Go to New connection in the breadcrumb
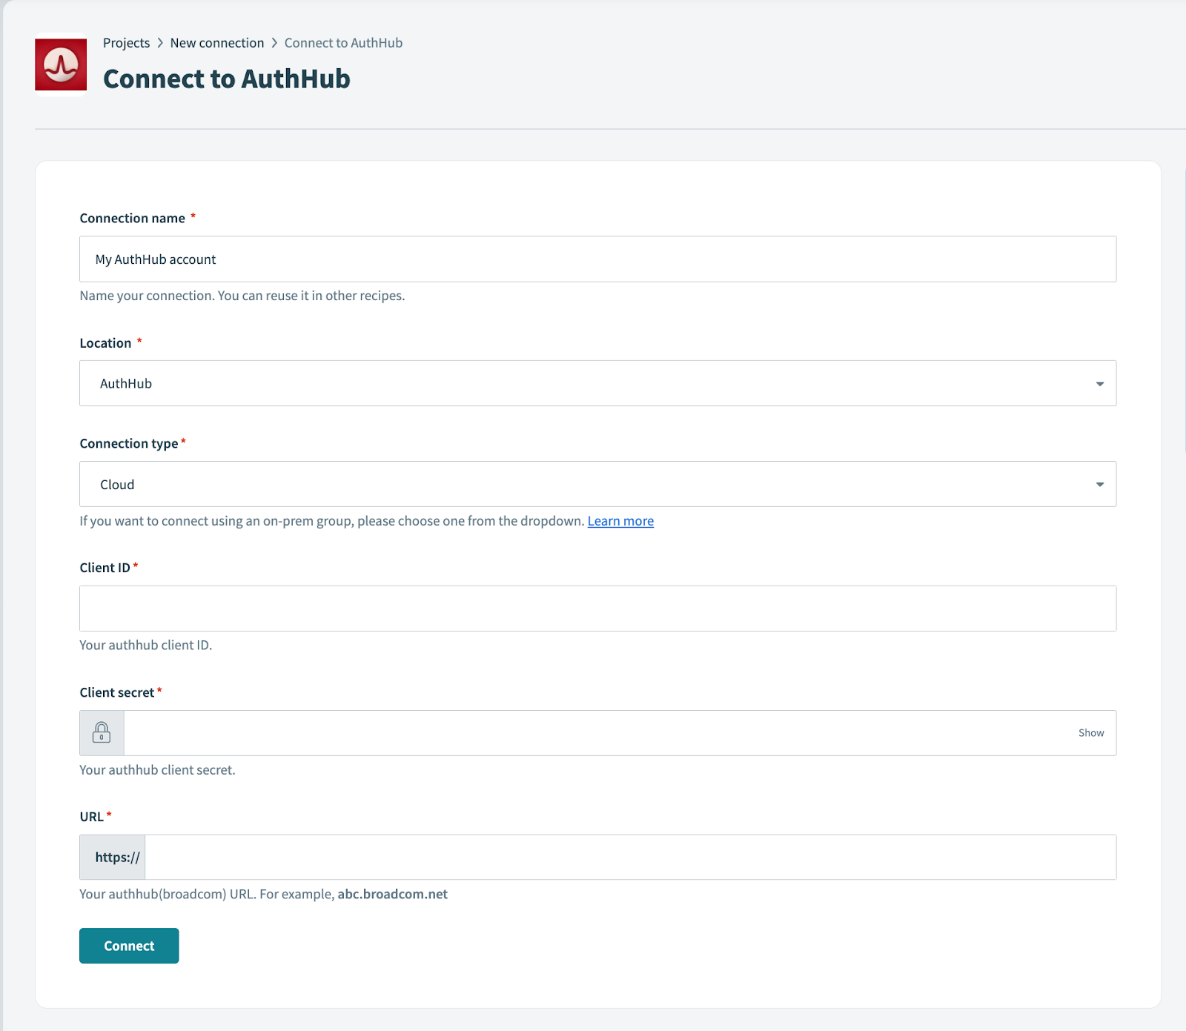Image resolution: width=1186 pixels, height=1031 pixels. click(216, 42)
